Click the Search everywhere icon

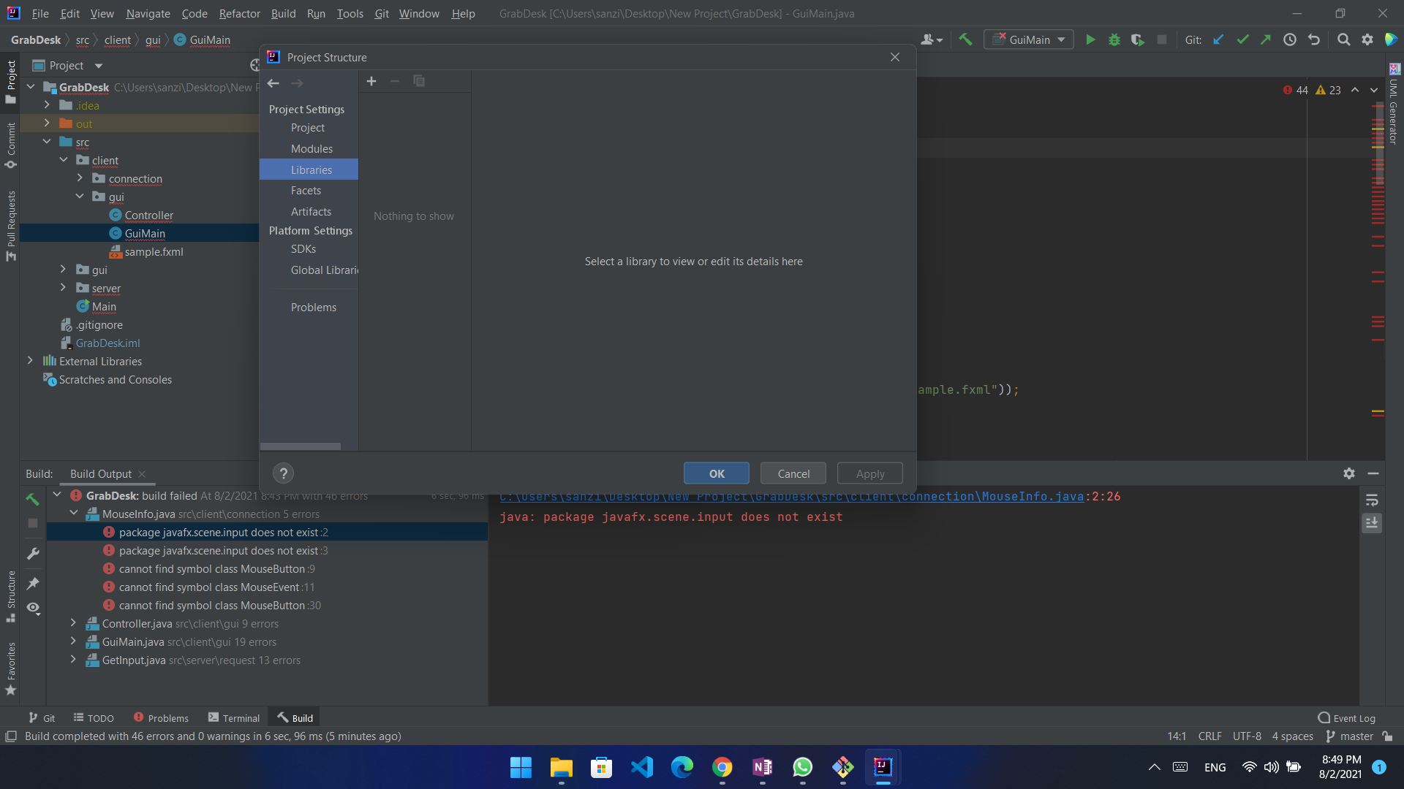coord(1343,39)
